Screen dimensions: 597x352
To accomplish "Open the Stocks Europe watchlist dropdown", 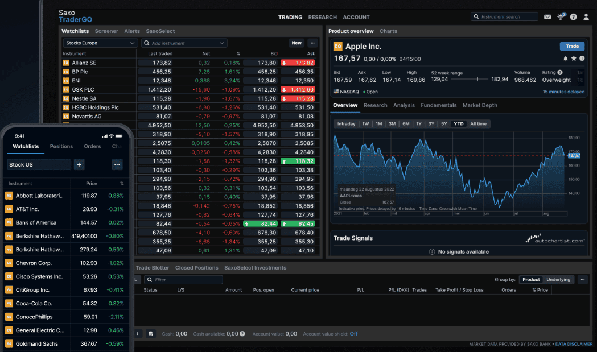I will (x=100, y=43).
